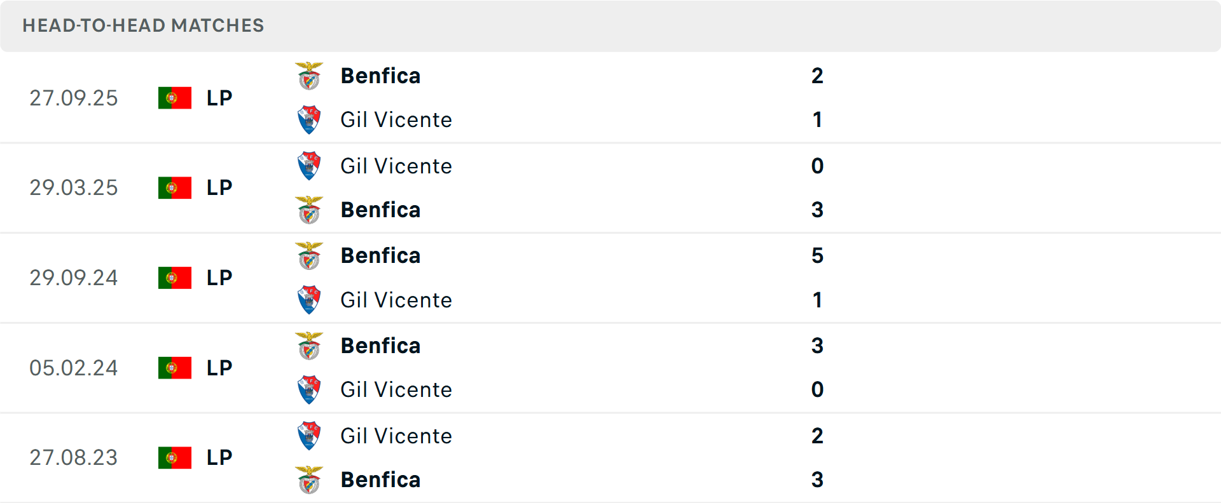
Task: Open Gil Vicente from the 27.08.23 match
Action: coord(396,436)
